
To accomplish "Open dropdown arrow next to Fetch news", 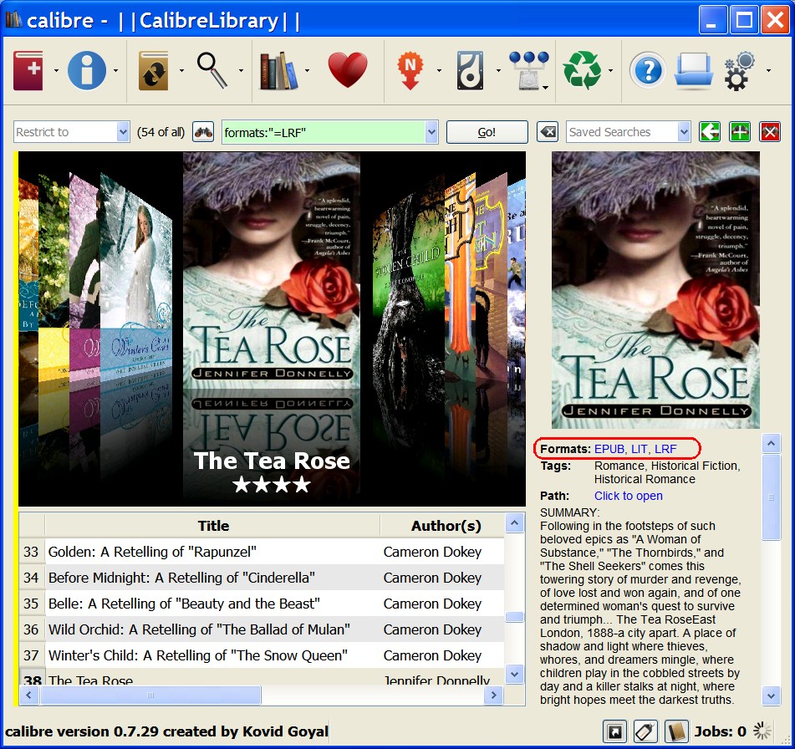I will 439,70.
